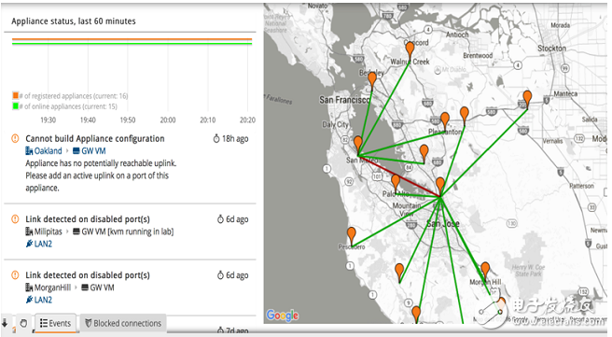The image size is (612, 337).
Task: Click the Google logo on the map
Action: pyautogui.click(x=283, y=316)
